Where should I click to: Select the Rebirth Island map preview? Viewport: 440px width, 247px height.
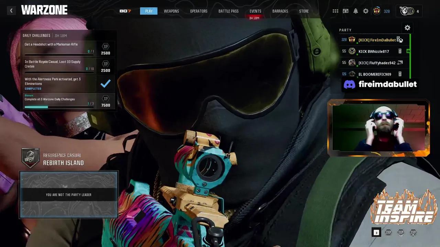(x=69, y=195)
